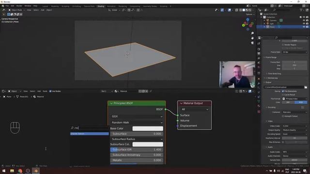The width and height of the screenshot is (310, 174).
Task: Open the File menu
Action: (7, 6)
